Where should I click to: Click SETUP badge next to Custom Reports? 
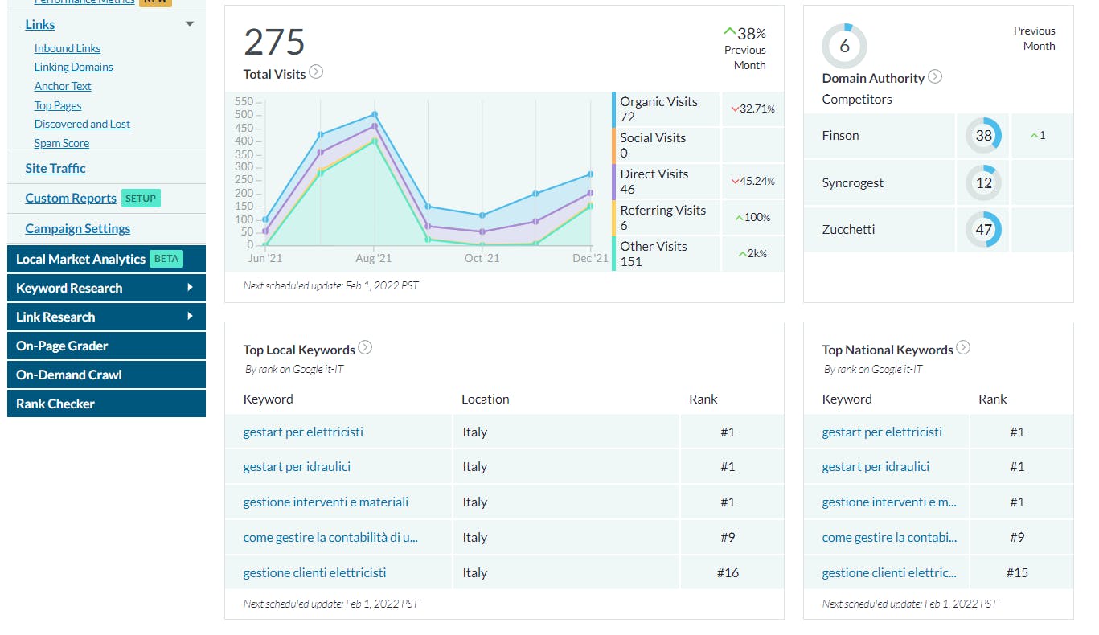[141, 198]
